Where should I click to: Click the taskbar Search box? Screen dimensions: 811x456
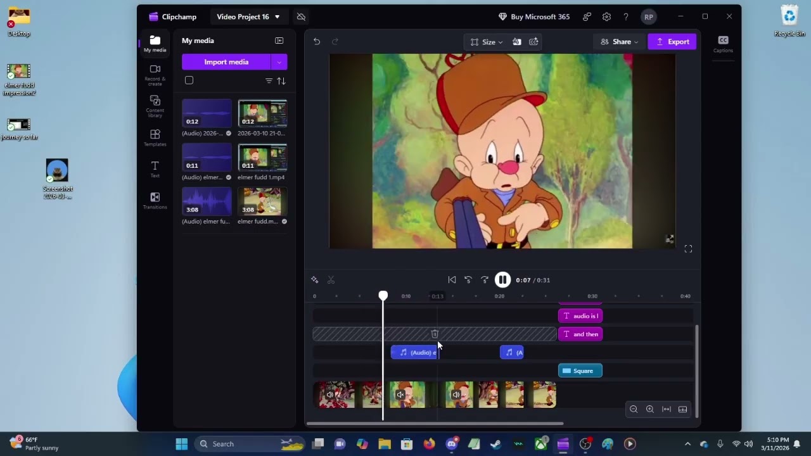coord(250,444)
